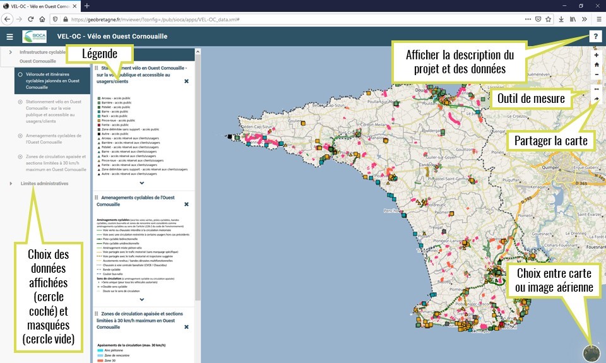Share the map using the arrow icon

(x=597, y=99)
